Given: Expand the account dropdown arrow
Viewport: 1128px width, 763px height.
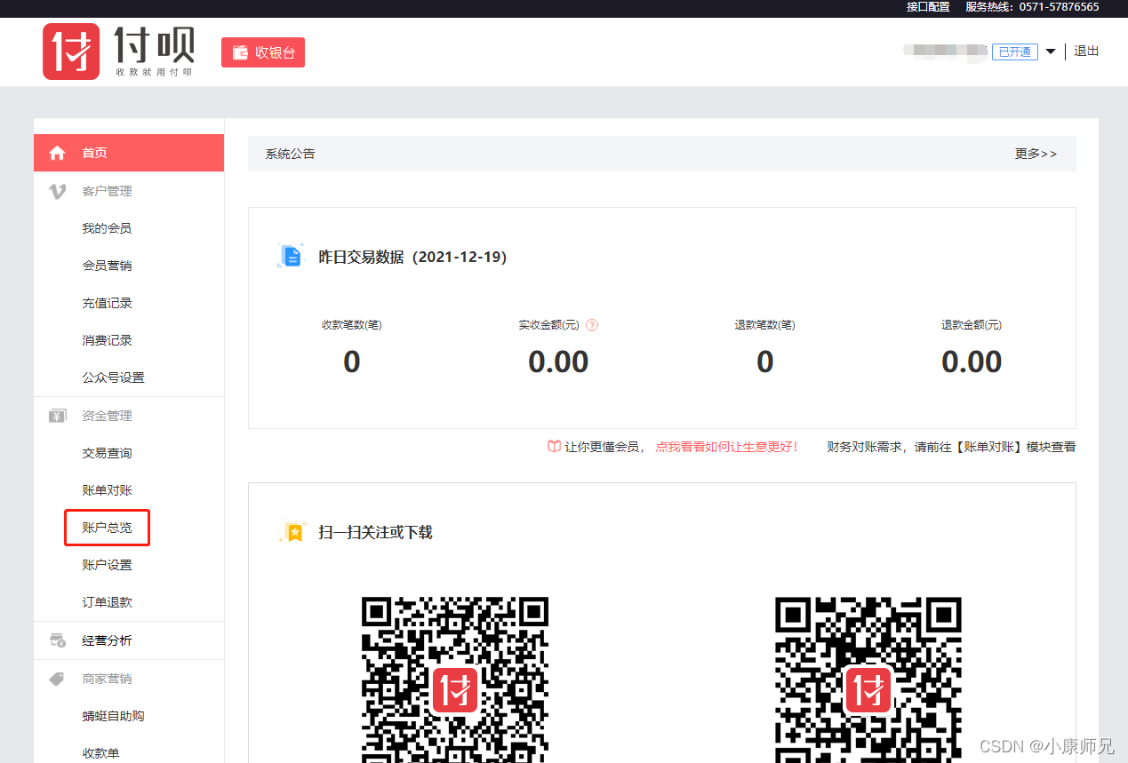Looking at the screenshot, I should [1051, 52].
